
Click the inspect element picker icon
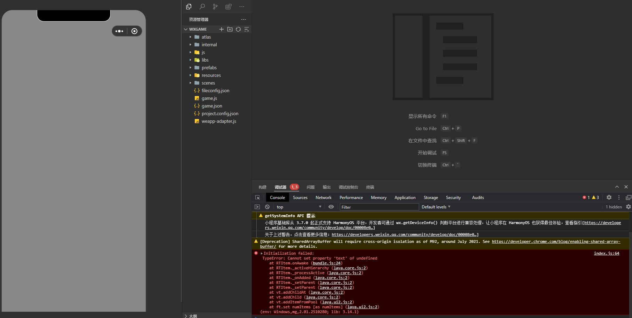[258, 198]
